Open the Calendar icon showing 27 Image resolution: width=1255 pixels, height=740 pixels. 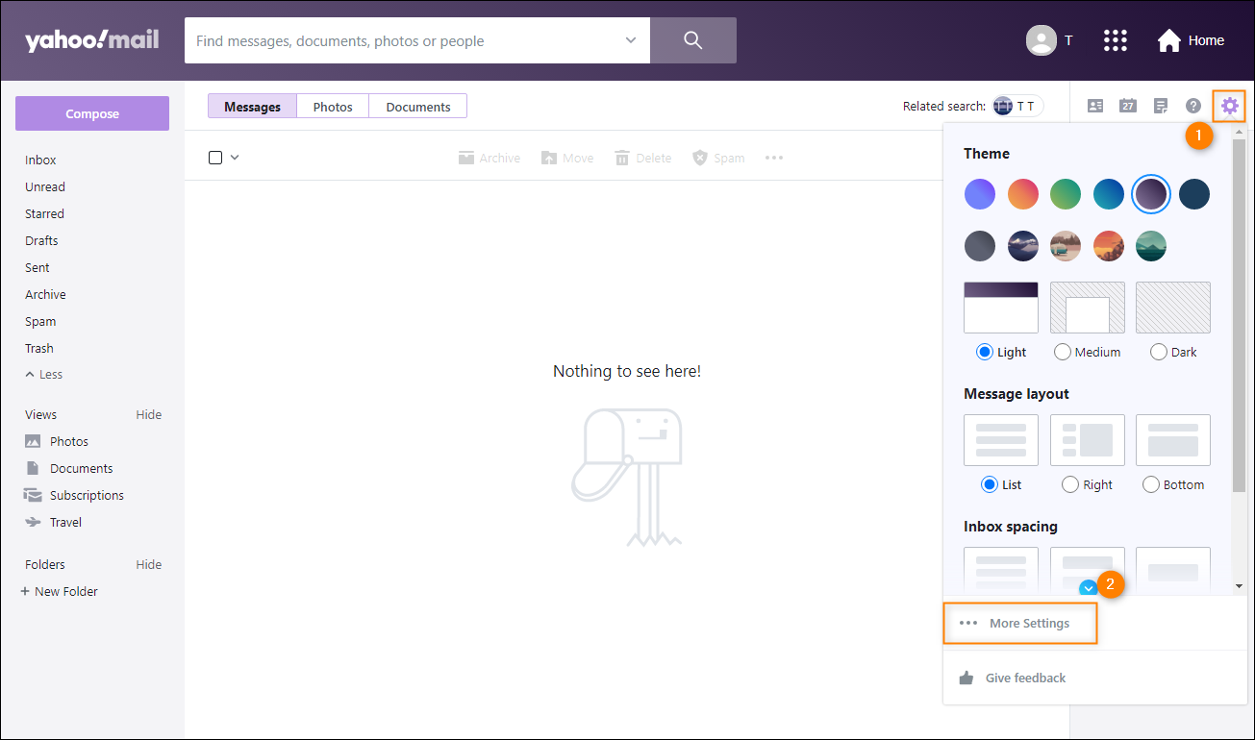(1127, 106)
